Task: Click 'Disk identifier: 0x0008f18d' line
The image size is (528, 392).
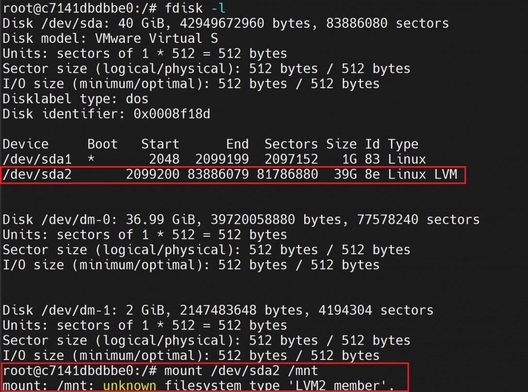Action: (x=106, y=114)
